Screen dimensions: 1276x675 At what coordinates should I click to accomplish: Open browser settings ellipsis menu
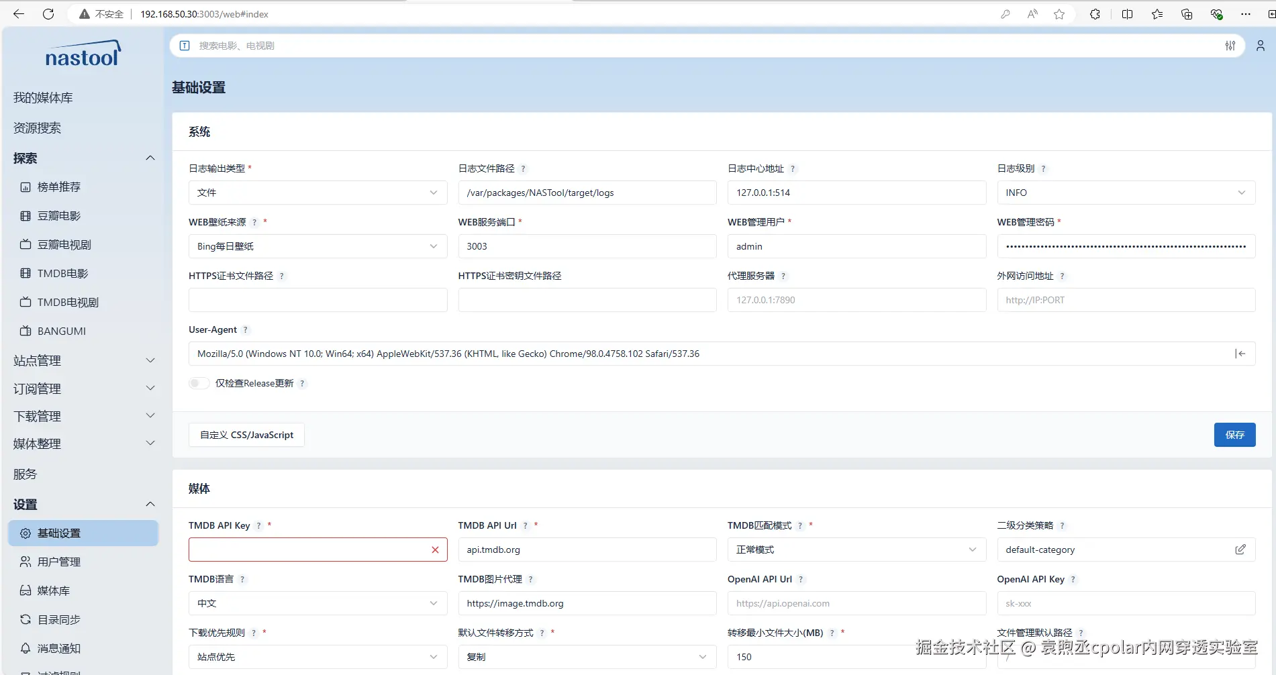click(x=1246, y=14)
